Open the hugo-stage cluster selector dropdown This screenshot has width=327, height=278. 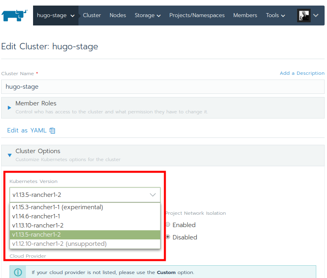tap(56, 16)
